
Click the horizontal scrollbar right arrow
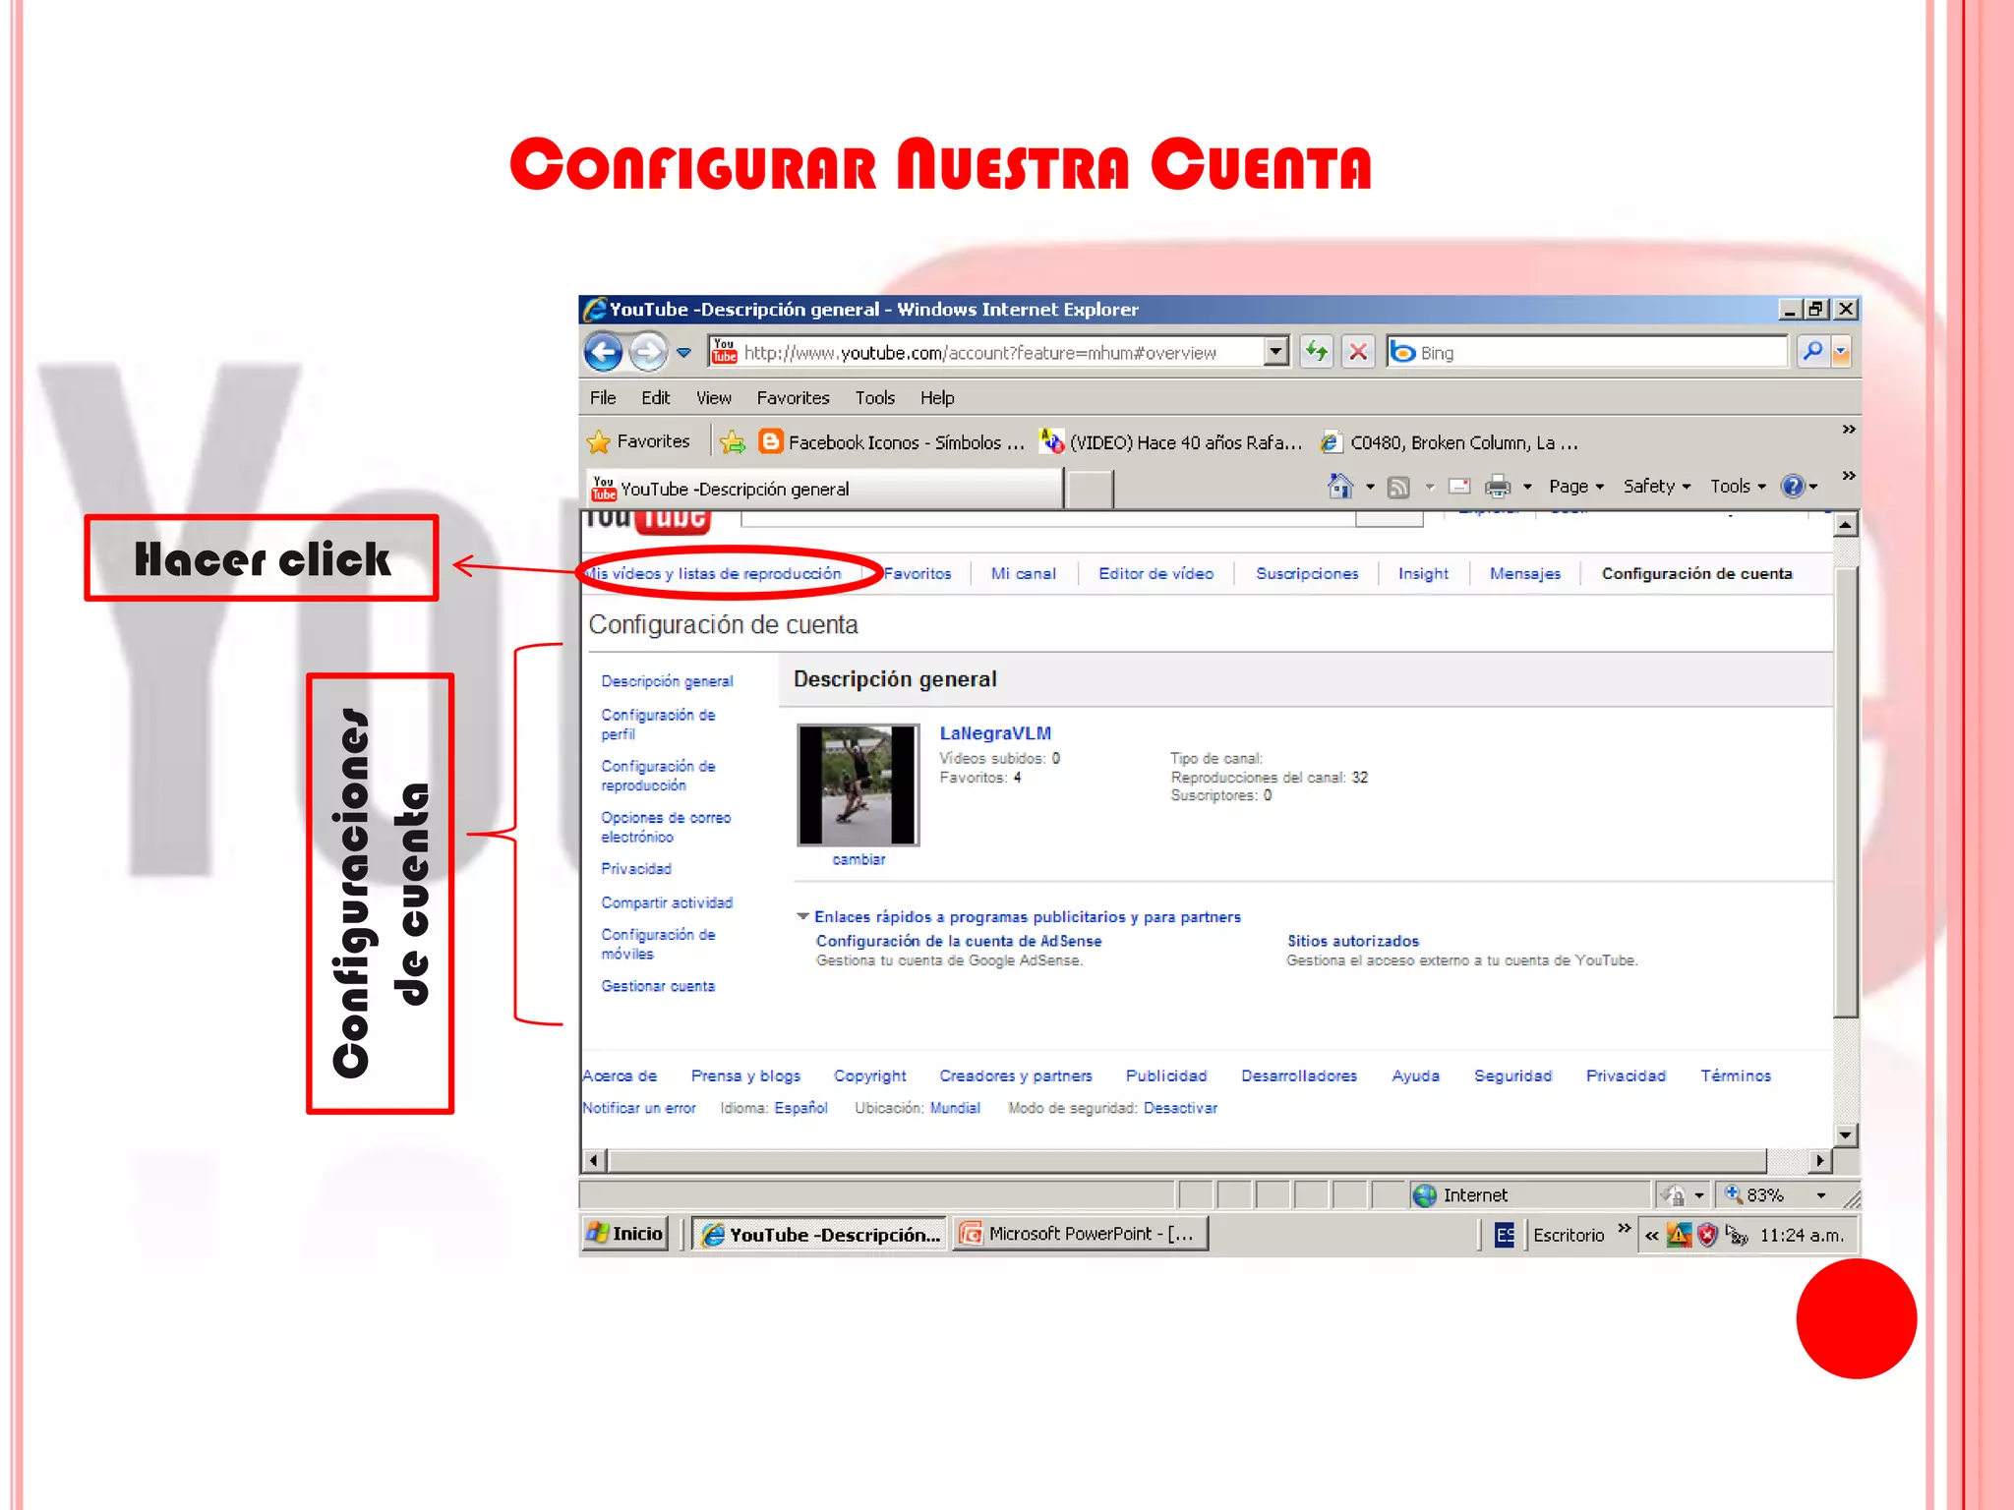point(1820,1161)
